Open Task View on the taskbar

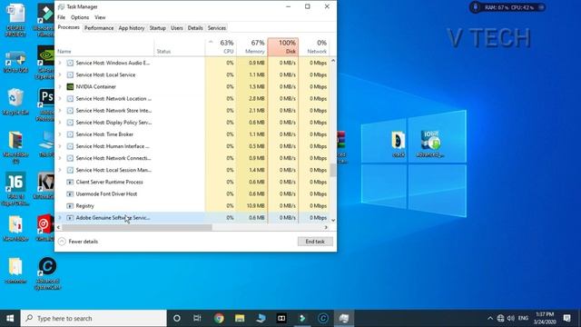coord(197,318)
